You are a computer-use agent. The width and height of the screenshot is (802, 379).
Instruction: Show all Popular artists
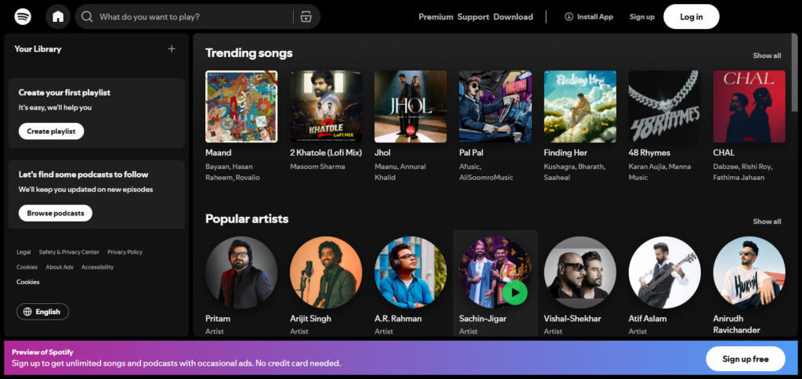(767, 222)
